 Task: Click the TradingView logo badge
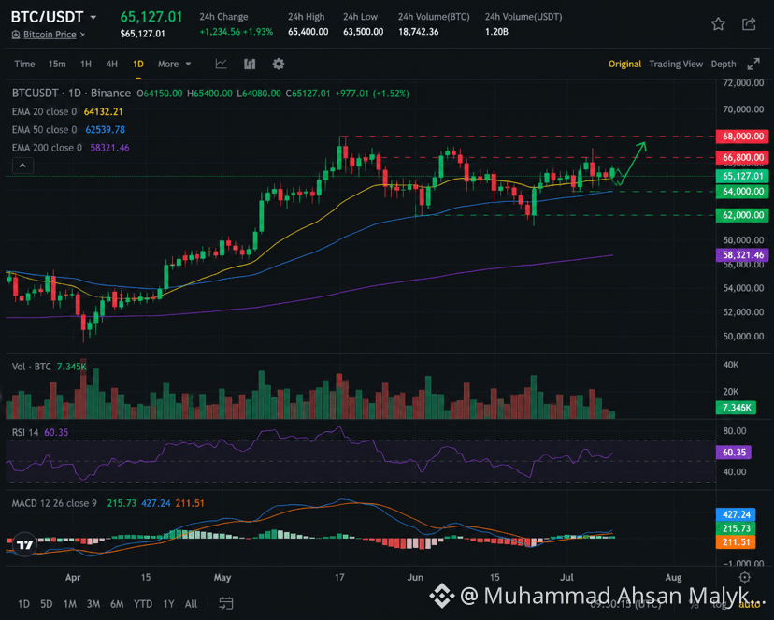click(24, 544)
